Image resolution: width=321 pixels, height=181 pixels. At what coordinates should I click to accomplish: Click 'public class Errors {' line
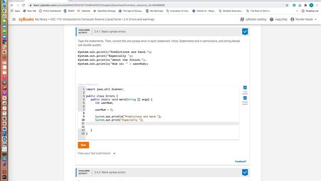click(102, 96)
